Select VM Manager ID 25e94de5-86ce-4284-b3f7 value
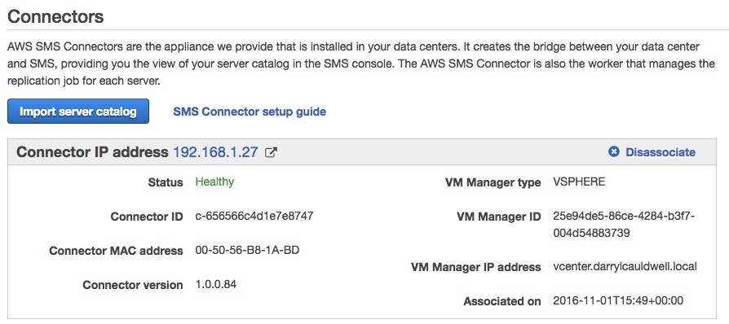 click(x=624, y=224)
